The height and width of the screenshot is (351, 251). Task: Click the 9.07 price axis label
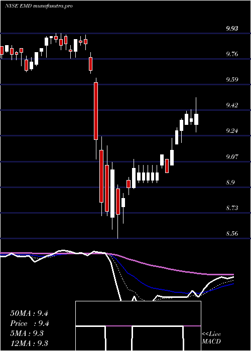[232, 156]
